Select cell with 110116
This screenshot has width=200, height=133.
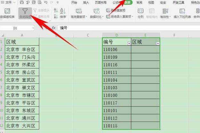pyautogui.click(x=116, y=65)
